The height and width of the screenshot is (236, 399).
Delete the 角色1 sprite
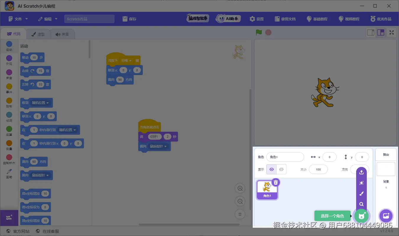click(x=275, y=182)
